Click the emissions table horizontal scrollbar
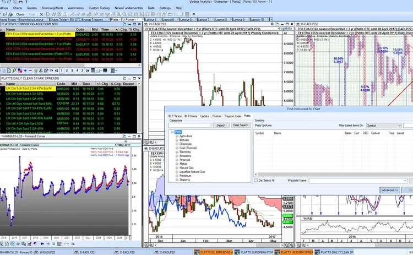 pos(70,66)
